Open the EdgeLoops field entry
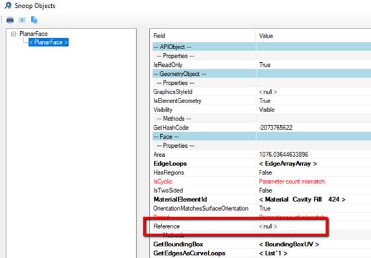Screen dimensions: 371x258 (170, 163)
